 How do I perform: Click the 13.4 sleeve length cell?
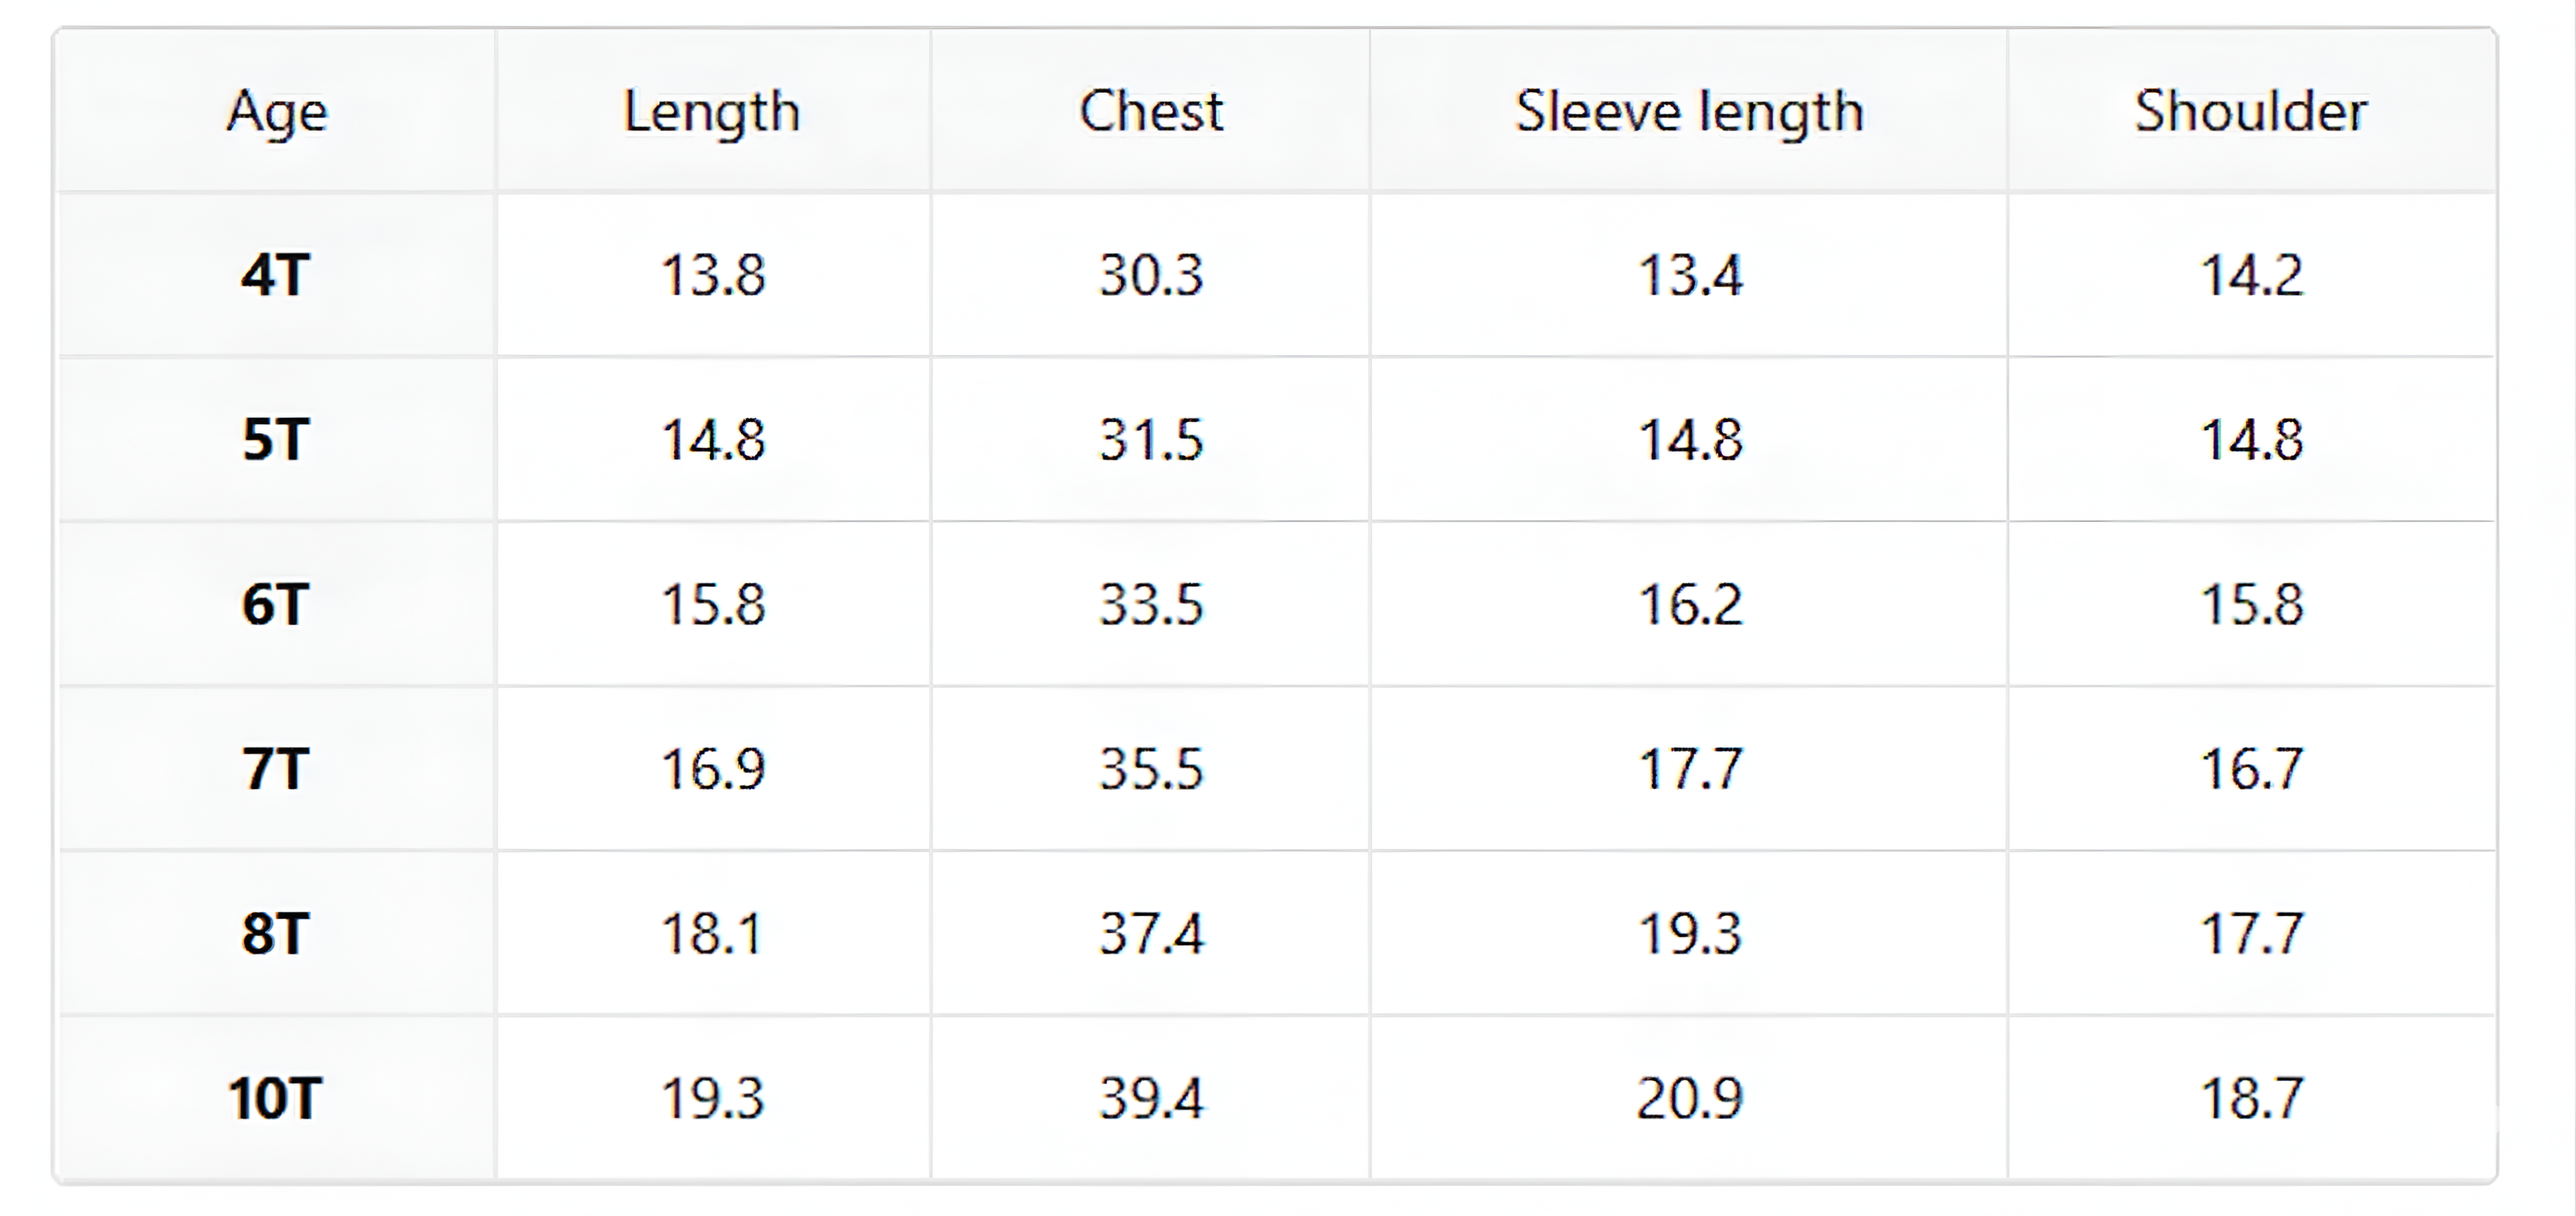click(x=1689, y=275)
